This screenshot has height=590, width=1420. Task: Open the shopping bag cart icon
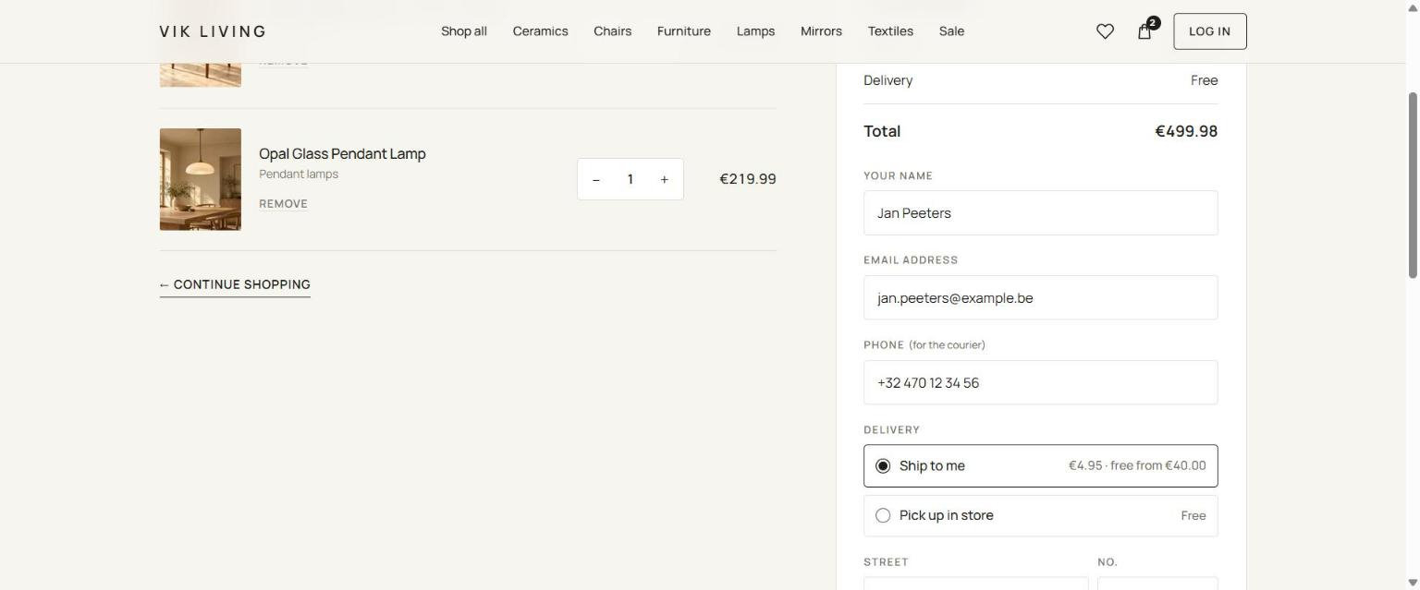click(x=1145, y=31)
